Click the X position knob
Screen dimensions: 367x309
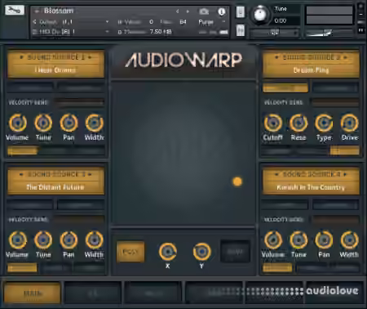click(x=168, y=252)
